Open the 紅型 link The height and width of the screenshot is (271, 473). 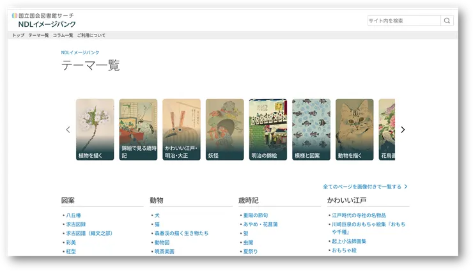coord(71,251)
